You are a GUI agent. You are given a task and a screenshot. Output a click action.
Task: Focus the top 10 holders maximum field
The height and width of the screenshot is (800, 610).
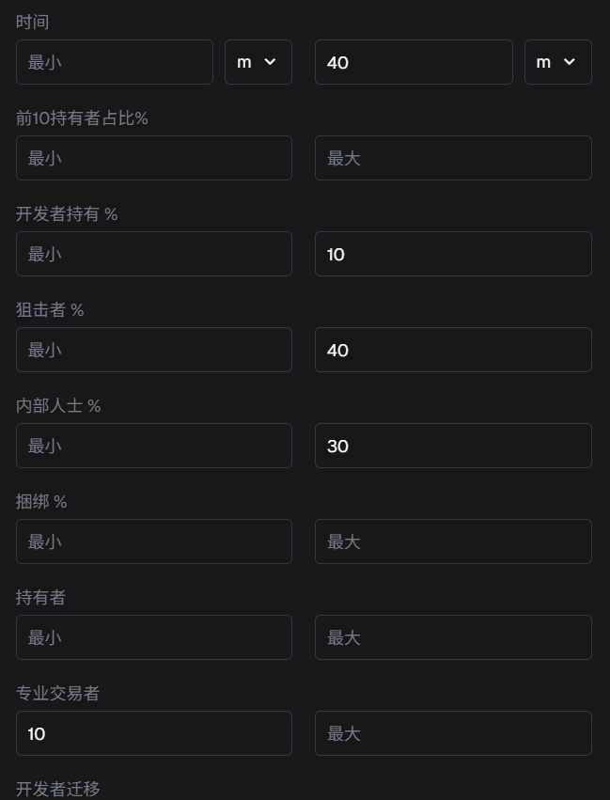(453, 158)
